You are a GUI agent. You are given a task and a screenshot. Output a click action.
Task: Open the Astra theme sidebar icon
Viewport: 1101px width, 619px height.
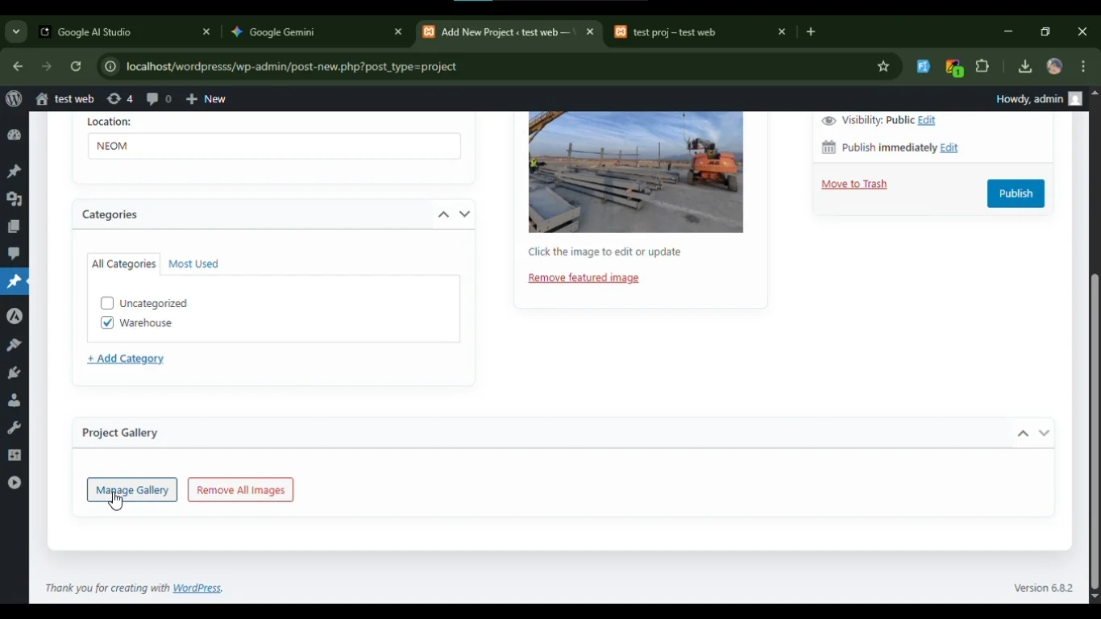coord(14,316)
